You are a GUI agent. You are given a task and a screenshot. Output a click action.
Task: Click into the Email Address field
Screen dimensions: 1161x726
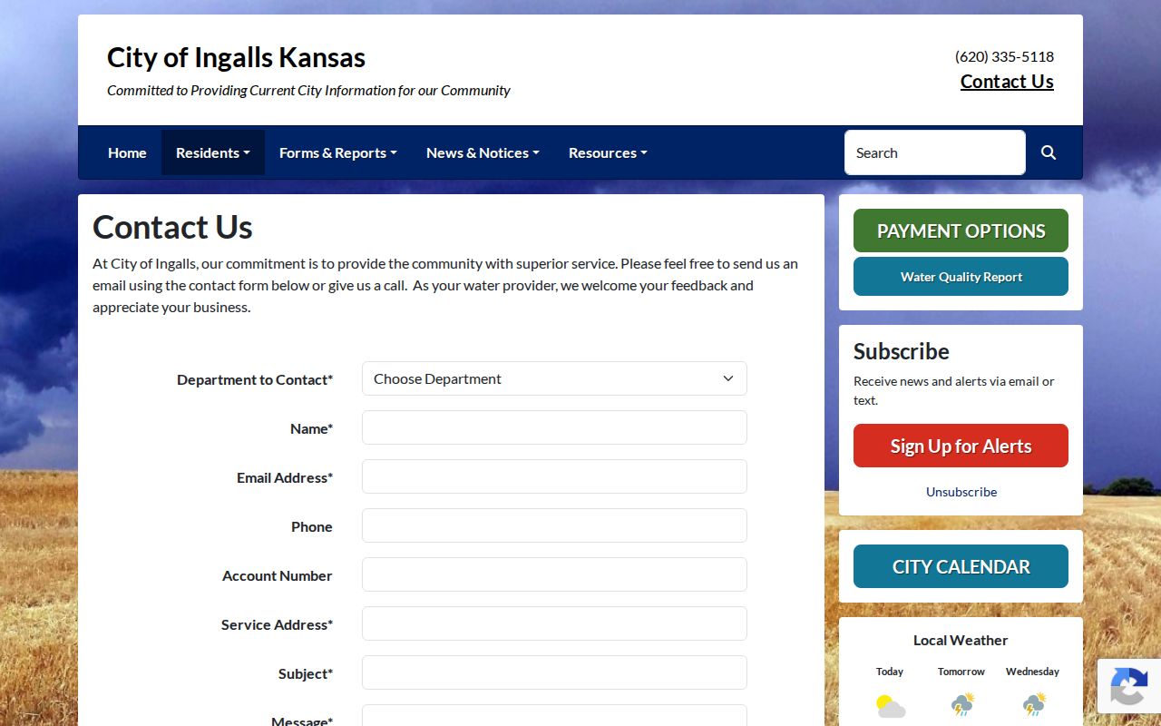(554, 476)
